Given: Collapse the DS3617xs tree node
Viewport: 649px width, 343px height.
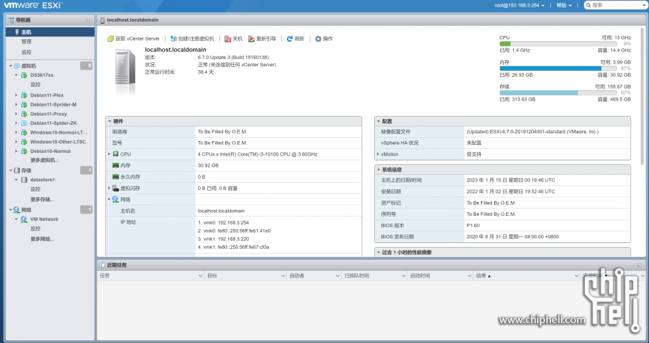Looking at the screenshot, I should [x=16, y=75].
